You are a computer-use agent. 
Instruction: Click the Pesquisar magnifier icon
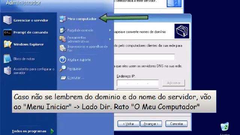coord(63,69)
